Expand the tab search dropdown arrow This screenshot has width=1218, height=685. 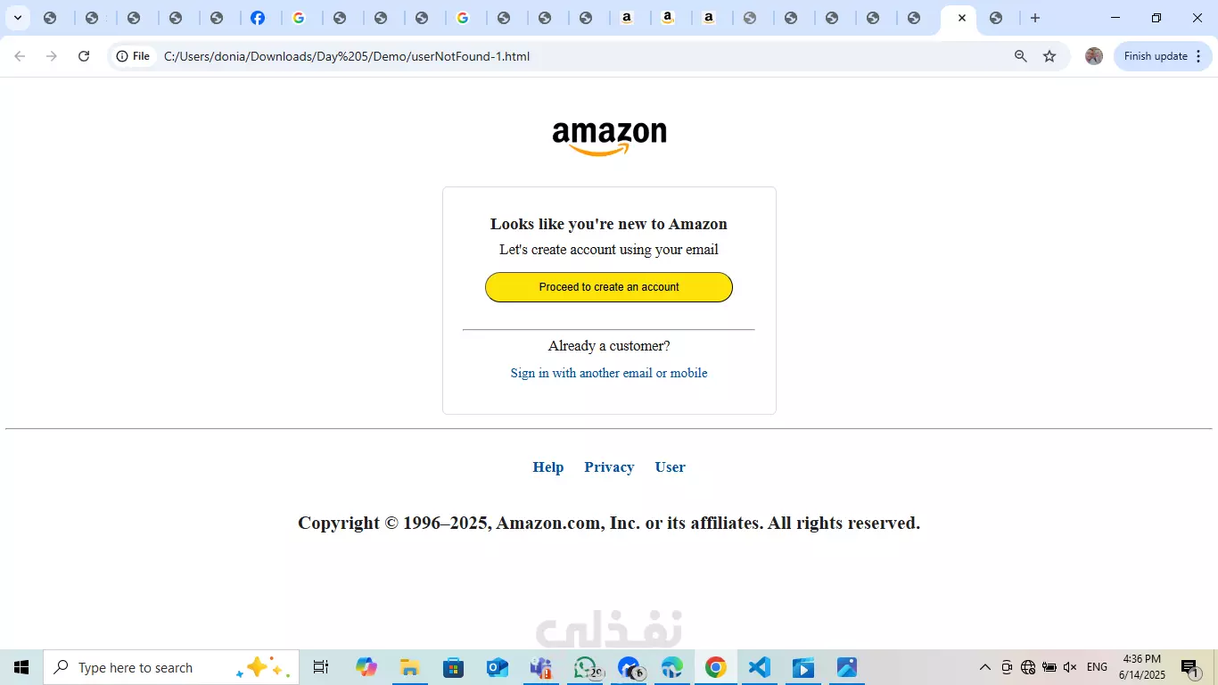(x=17, y=18)
